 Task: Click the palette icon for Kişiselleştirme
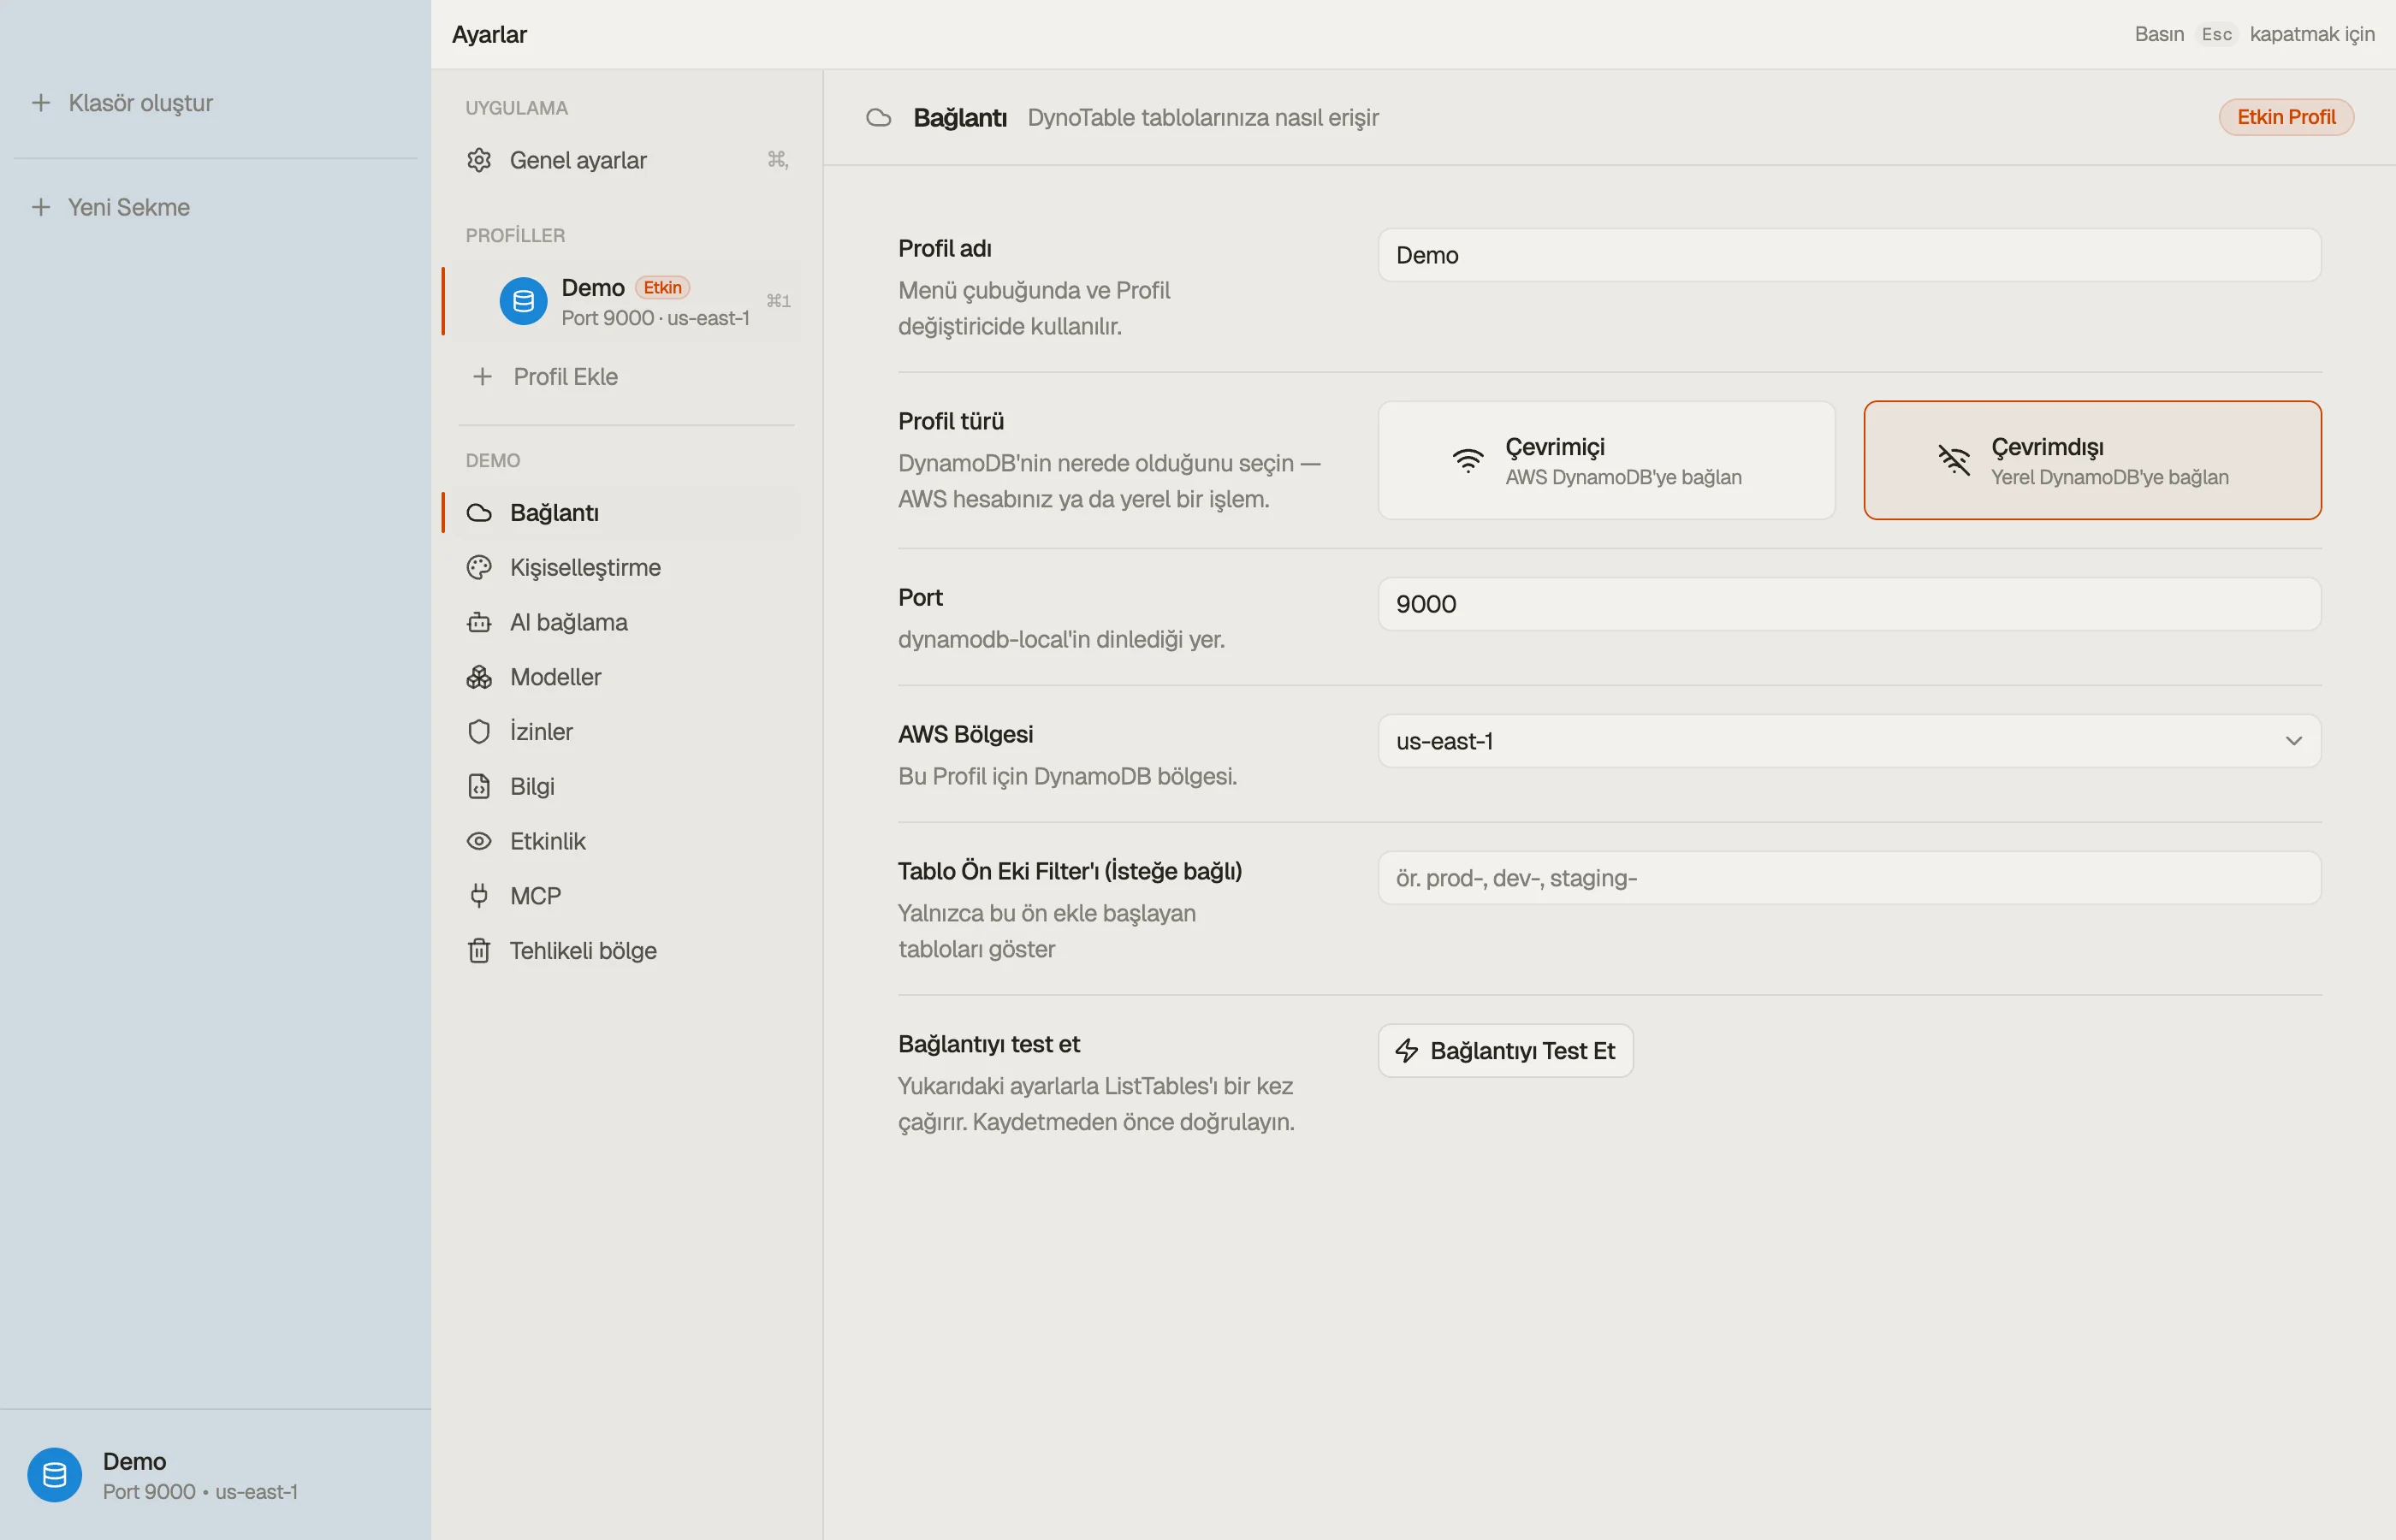479,568
